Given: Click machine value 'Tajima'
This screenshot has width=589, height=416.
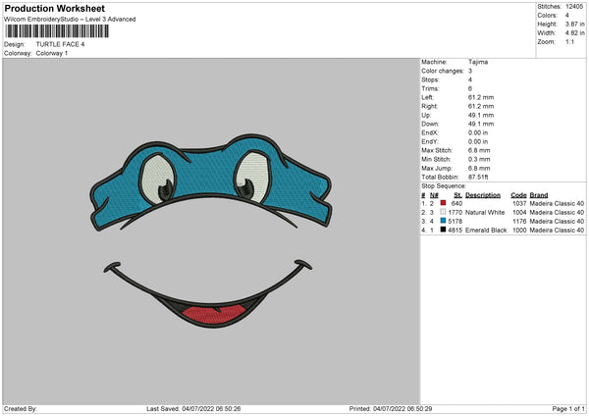Looking at the screenshot, I should (x=478, y=62).
